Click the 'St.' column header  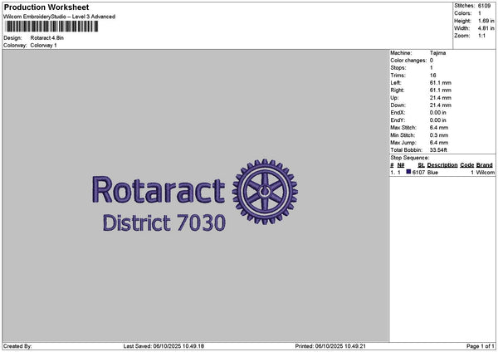421,165
